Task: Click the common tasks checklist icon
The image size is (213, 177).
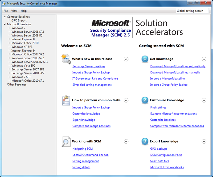Action: [66, 100]
